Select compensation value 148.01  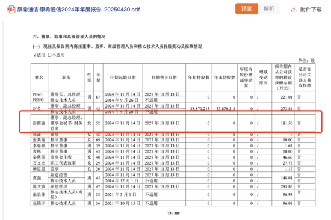[x=286, y=178]
